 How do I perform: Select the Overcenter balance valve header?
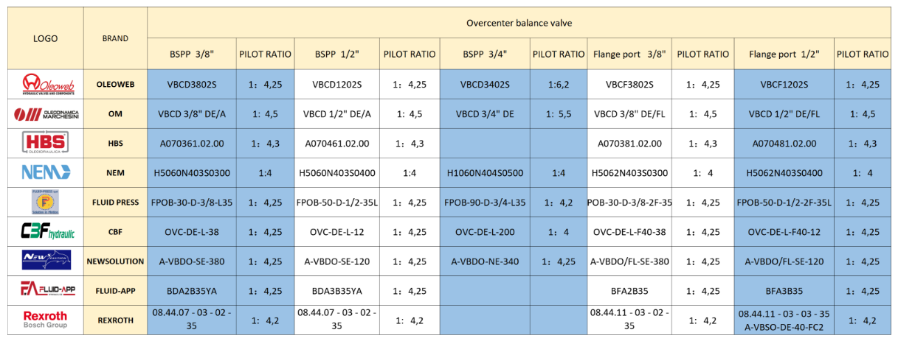(519, 23)
